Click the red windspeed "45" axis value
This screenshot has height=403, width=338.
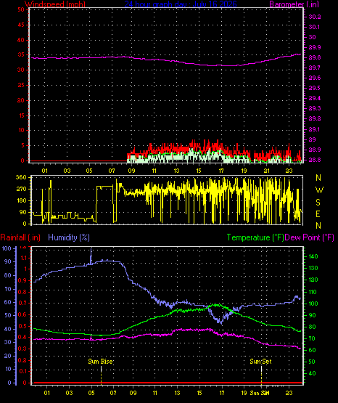pos(21,25)
